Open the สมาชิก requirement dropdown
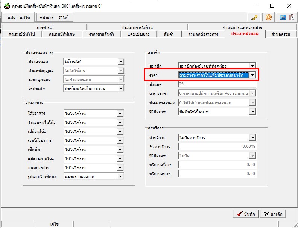298x228 pixels. (x=252, y=66)
